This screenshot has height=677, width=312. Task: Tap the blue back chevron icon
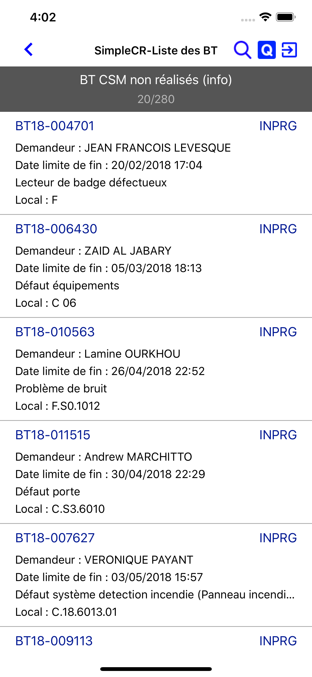point(29,49)
